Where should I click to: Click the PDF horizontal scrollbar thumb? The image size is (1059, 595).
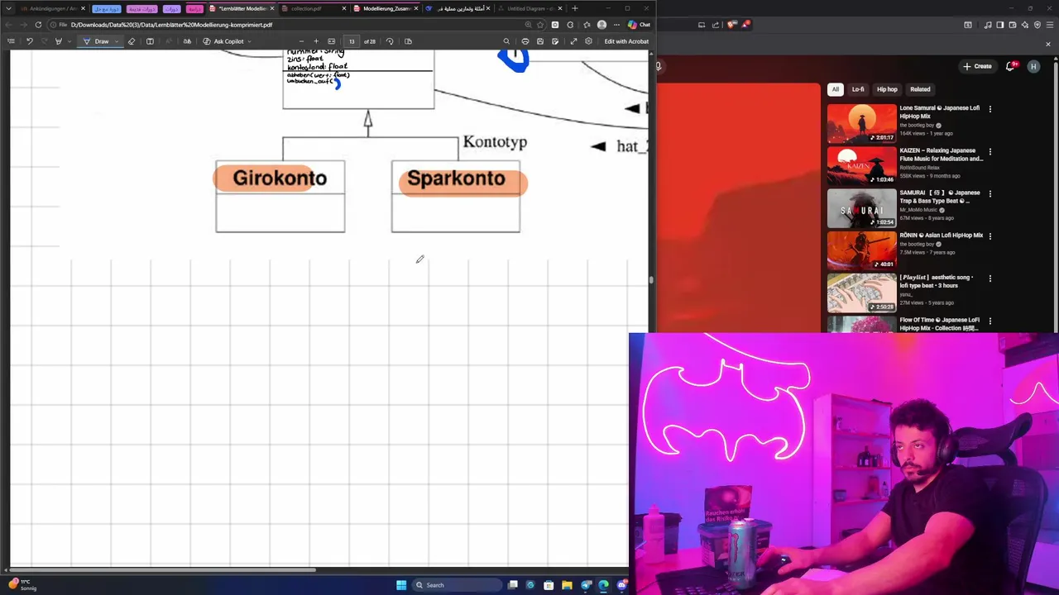tap(162, 569)
